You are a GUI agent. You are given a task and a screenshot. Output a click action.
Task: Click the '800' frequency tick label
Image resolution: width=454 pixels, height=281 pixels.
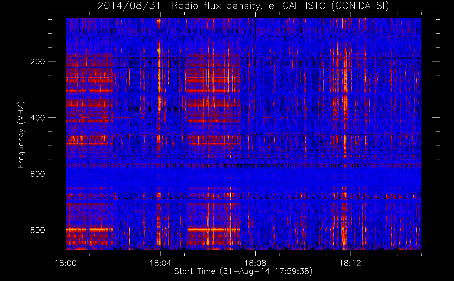38,230
